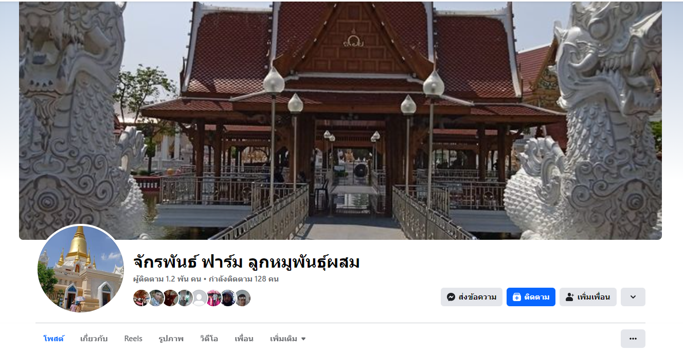Click the add-person icon in เพิ่มเพื่อน button
Viewport: 683px width, 351px height.
[x=569, y=297]
